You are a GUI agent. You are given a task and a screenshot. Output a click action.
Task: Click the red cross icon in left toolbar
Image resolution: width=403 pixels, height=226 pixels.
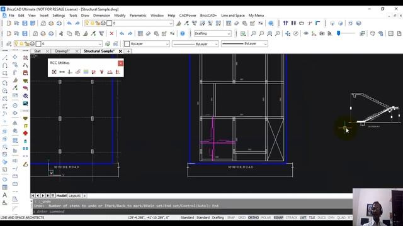click(x=25, y=133)
